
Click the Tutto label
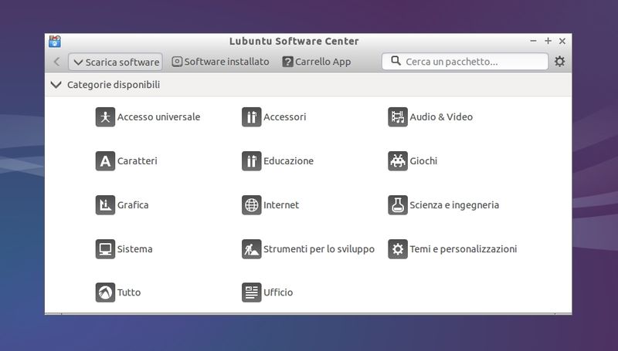[x=129, y=292]
